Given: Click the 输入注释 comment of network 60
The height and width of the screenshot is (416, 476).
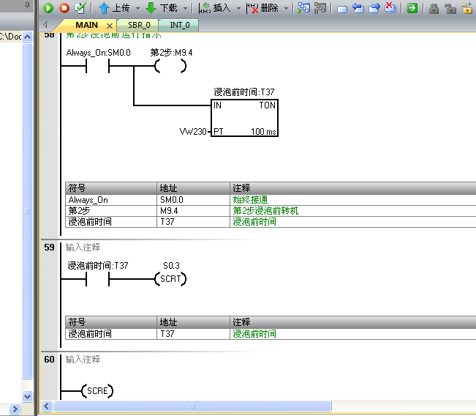Looking at the screenshot, I should (x=83, y=360).
